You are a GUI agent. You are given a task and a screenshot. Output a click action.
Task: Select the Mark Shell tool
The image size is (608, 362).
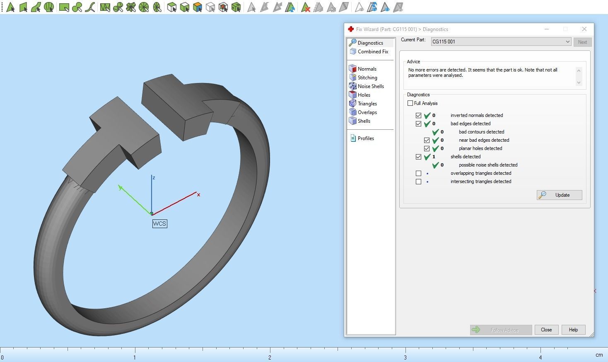point(49,7)
